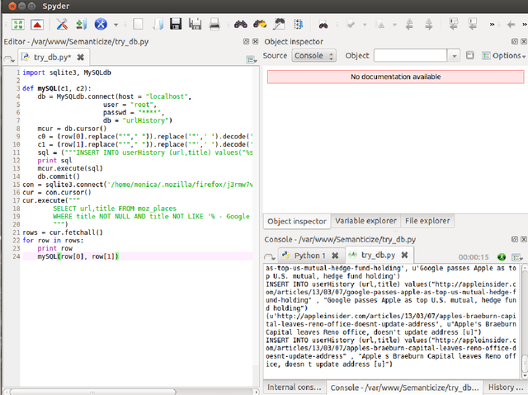The height and width of the screenshot is (395, 528).
Task: Click the Print icon in toolbar
Action: click(214, 24)
